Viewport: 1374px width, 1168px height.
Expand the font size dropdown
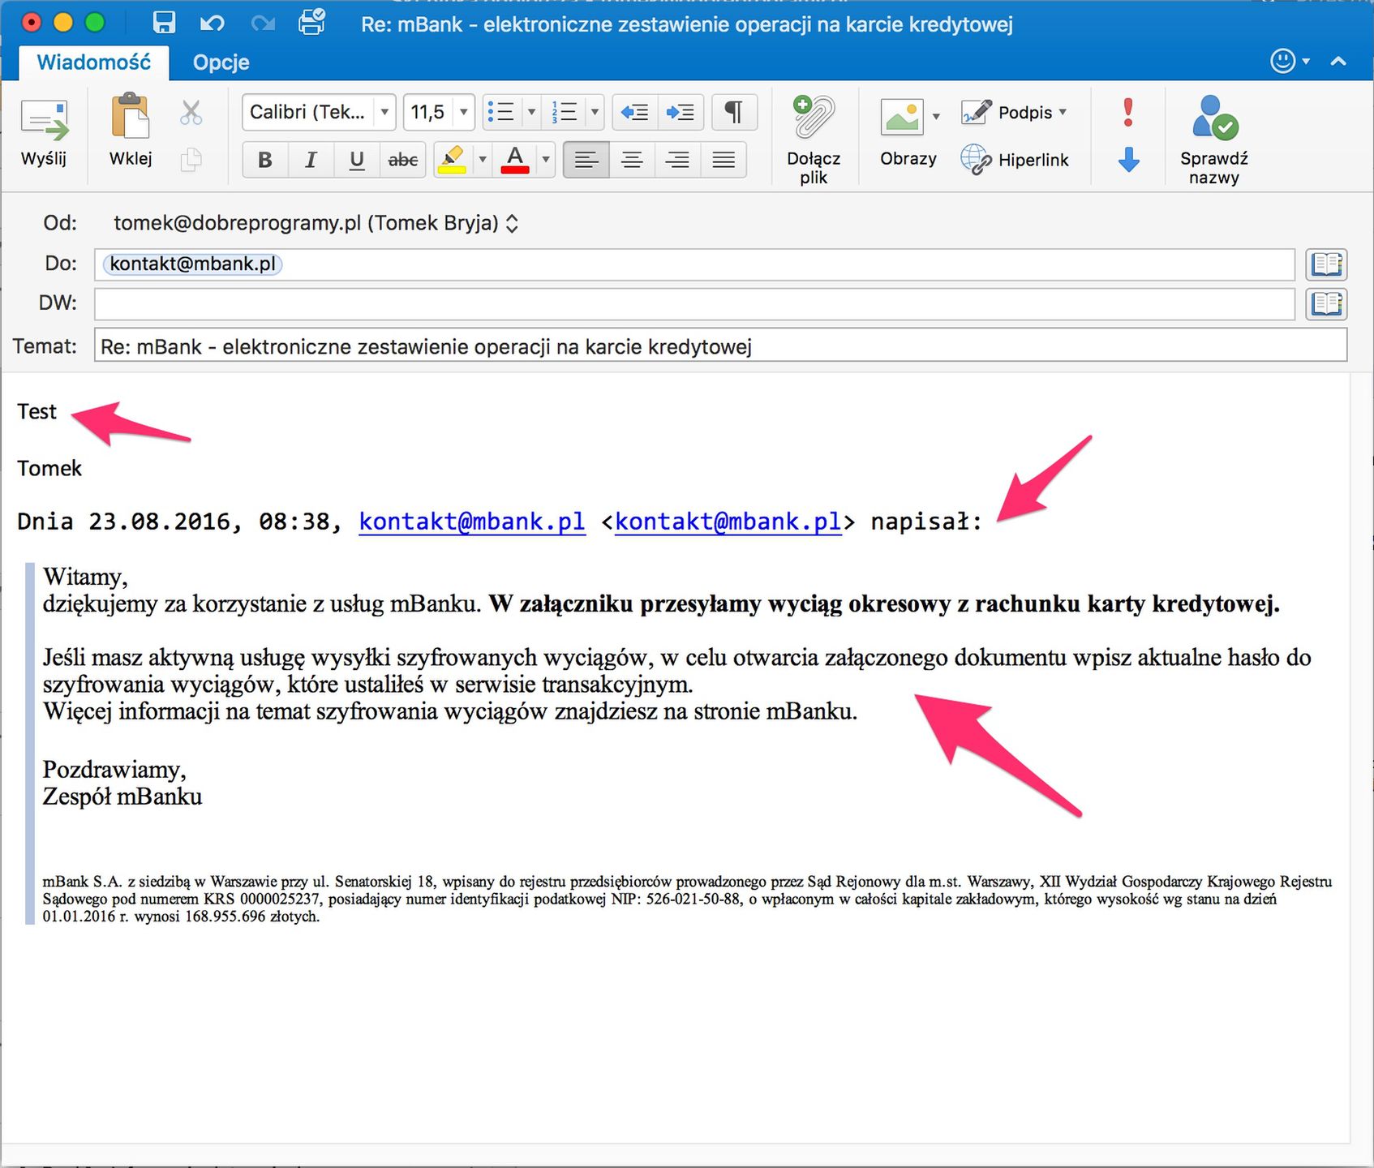[463, 112]
